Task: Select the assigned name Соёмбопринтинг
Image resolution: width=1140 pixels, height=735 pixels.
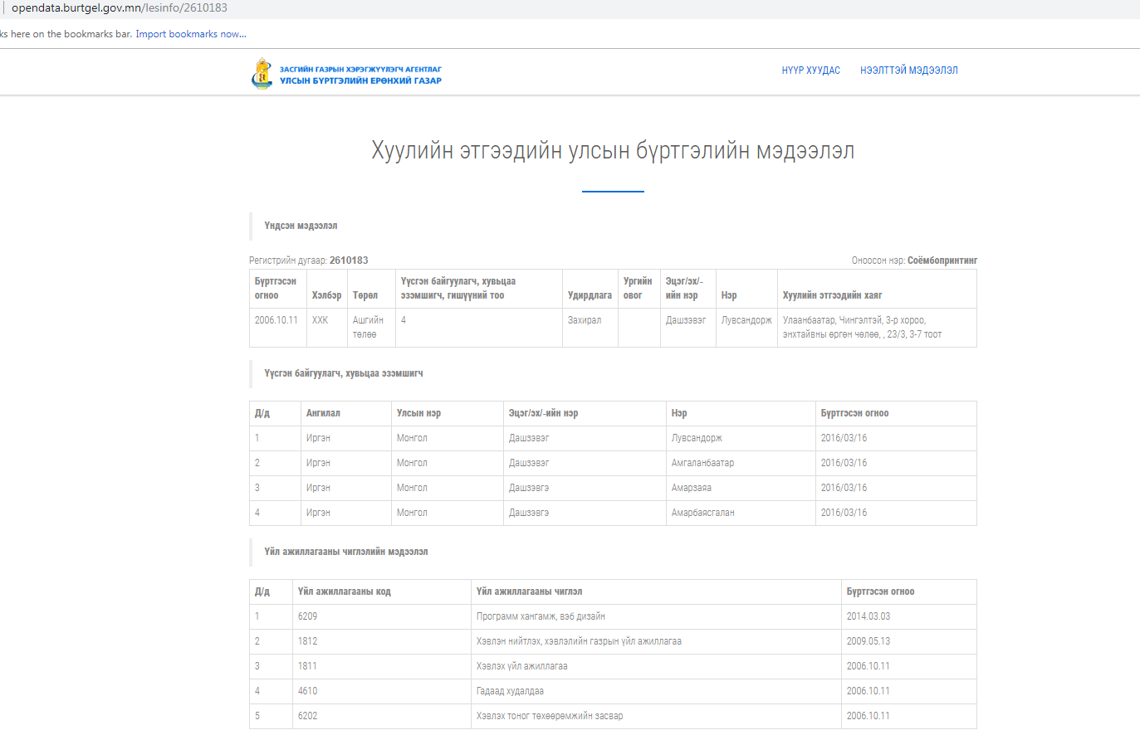Action: [x=942, y=260]
